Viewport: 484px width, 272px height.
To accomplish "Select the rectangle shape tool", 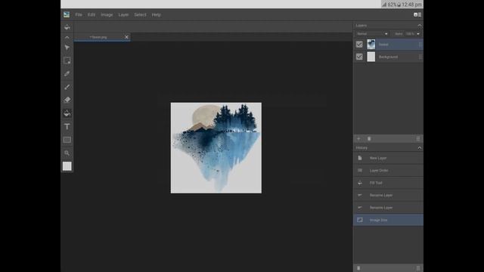I will 67,140.
